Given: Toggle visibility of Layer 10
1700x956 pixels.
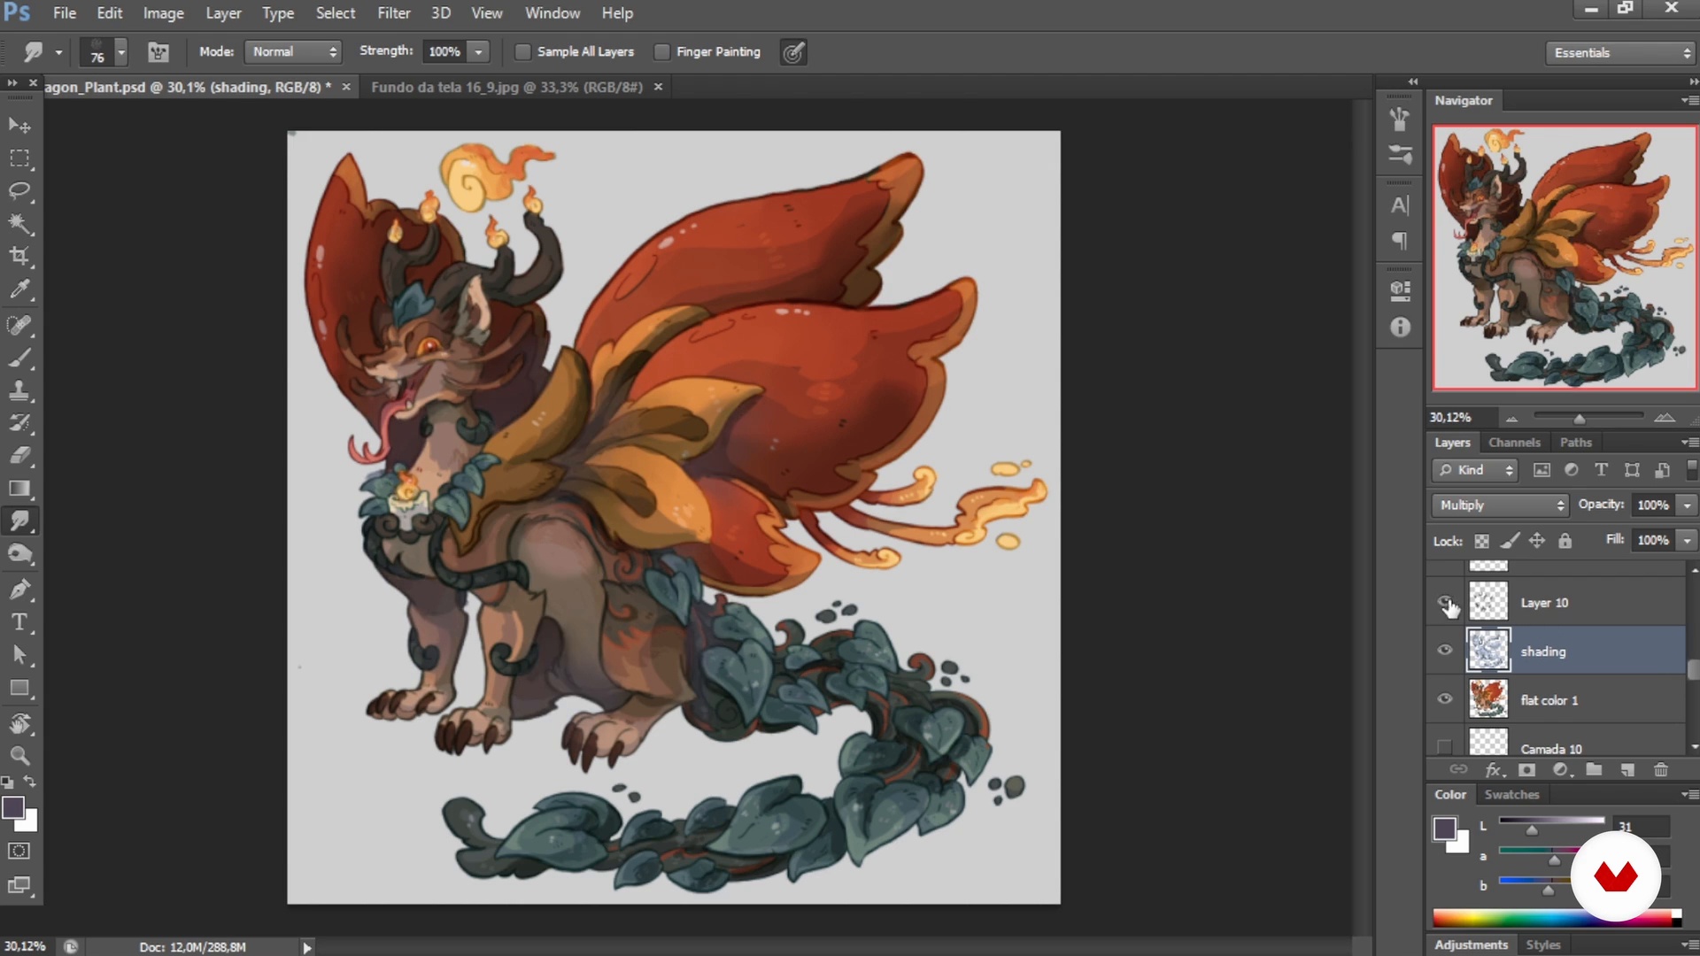Looking at the screenshot, I should pyautogui.click(x=1444, y=603).
